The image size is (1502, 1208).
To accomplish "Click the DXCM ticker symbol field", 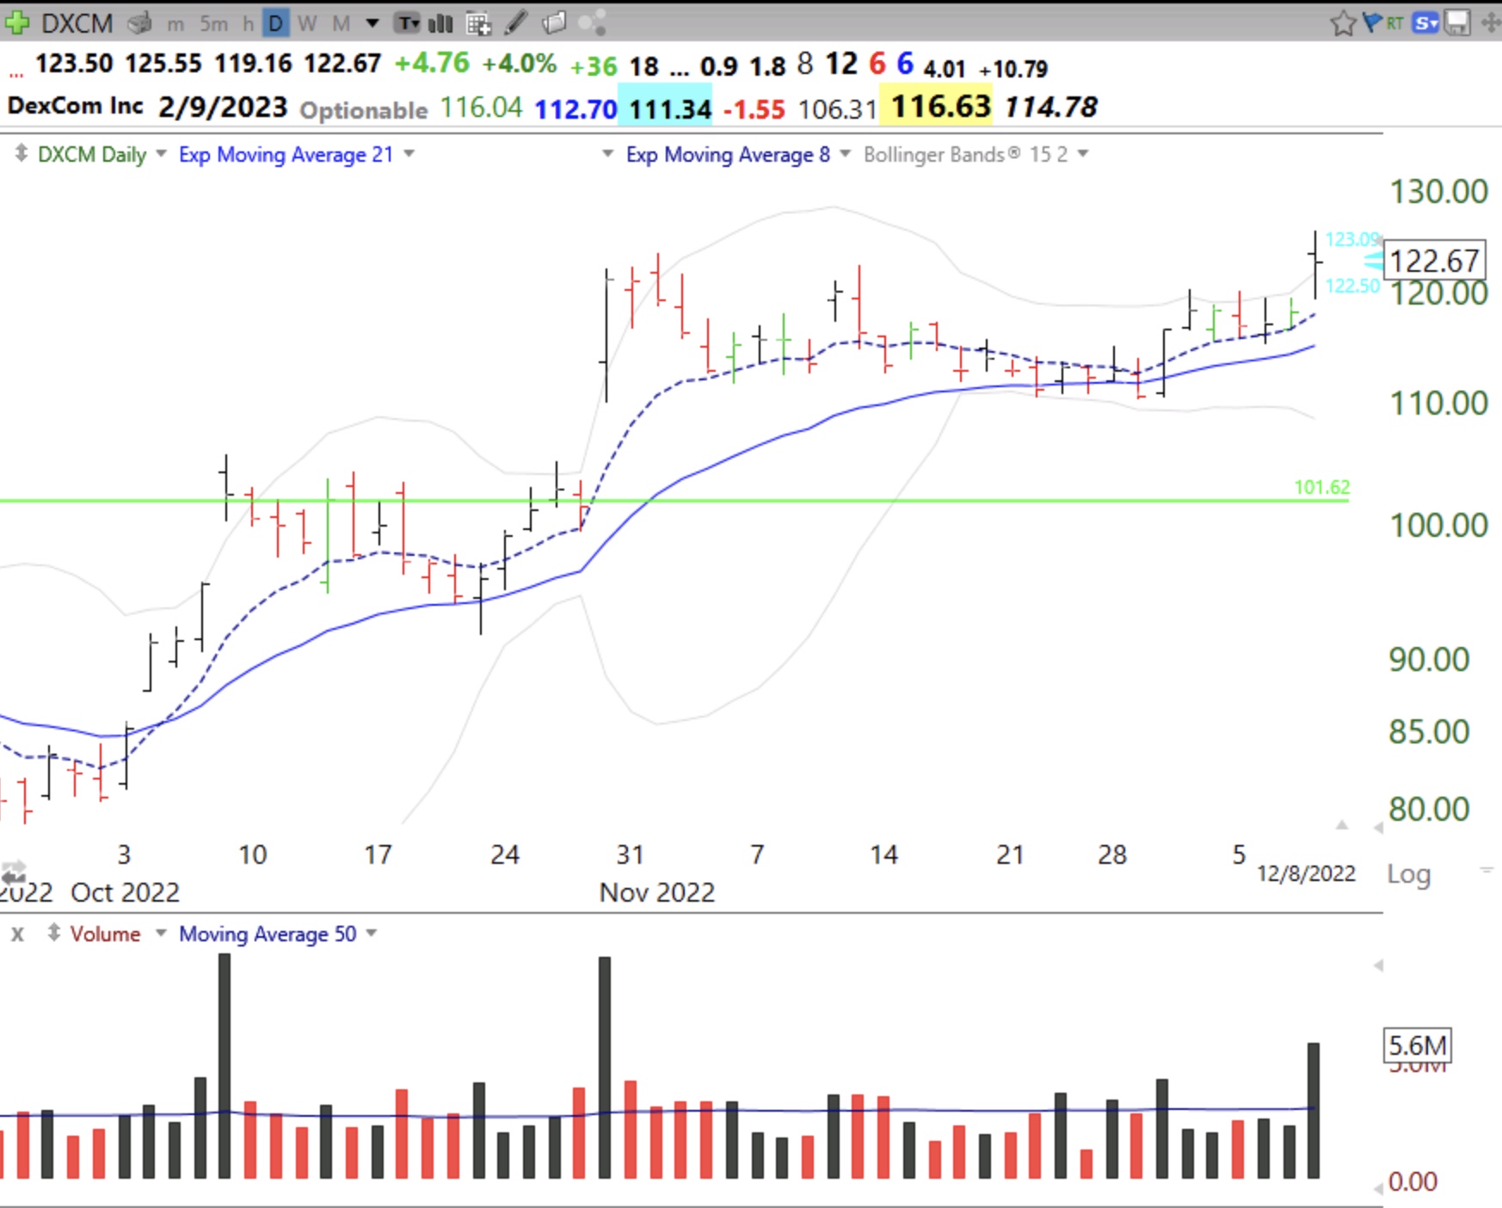I will pyautogui.click(x=77, y=23).
